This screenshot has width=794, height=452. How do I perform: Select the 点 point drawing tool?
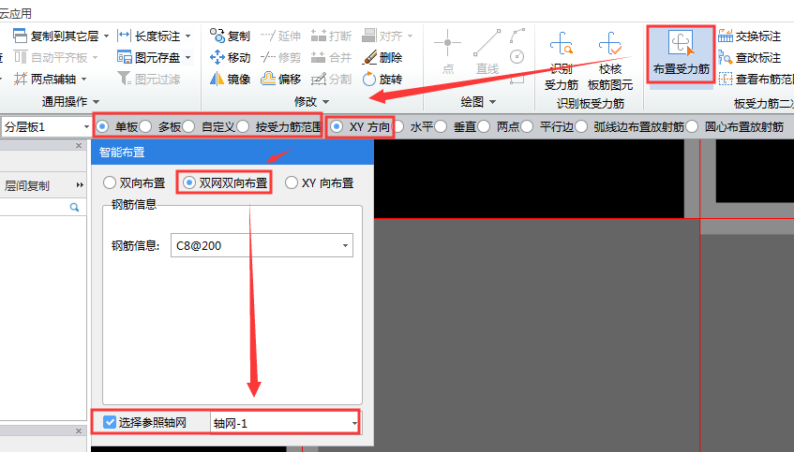click(448, 52)
